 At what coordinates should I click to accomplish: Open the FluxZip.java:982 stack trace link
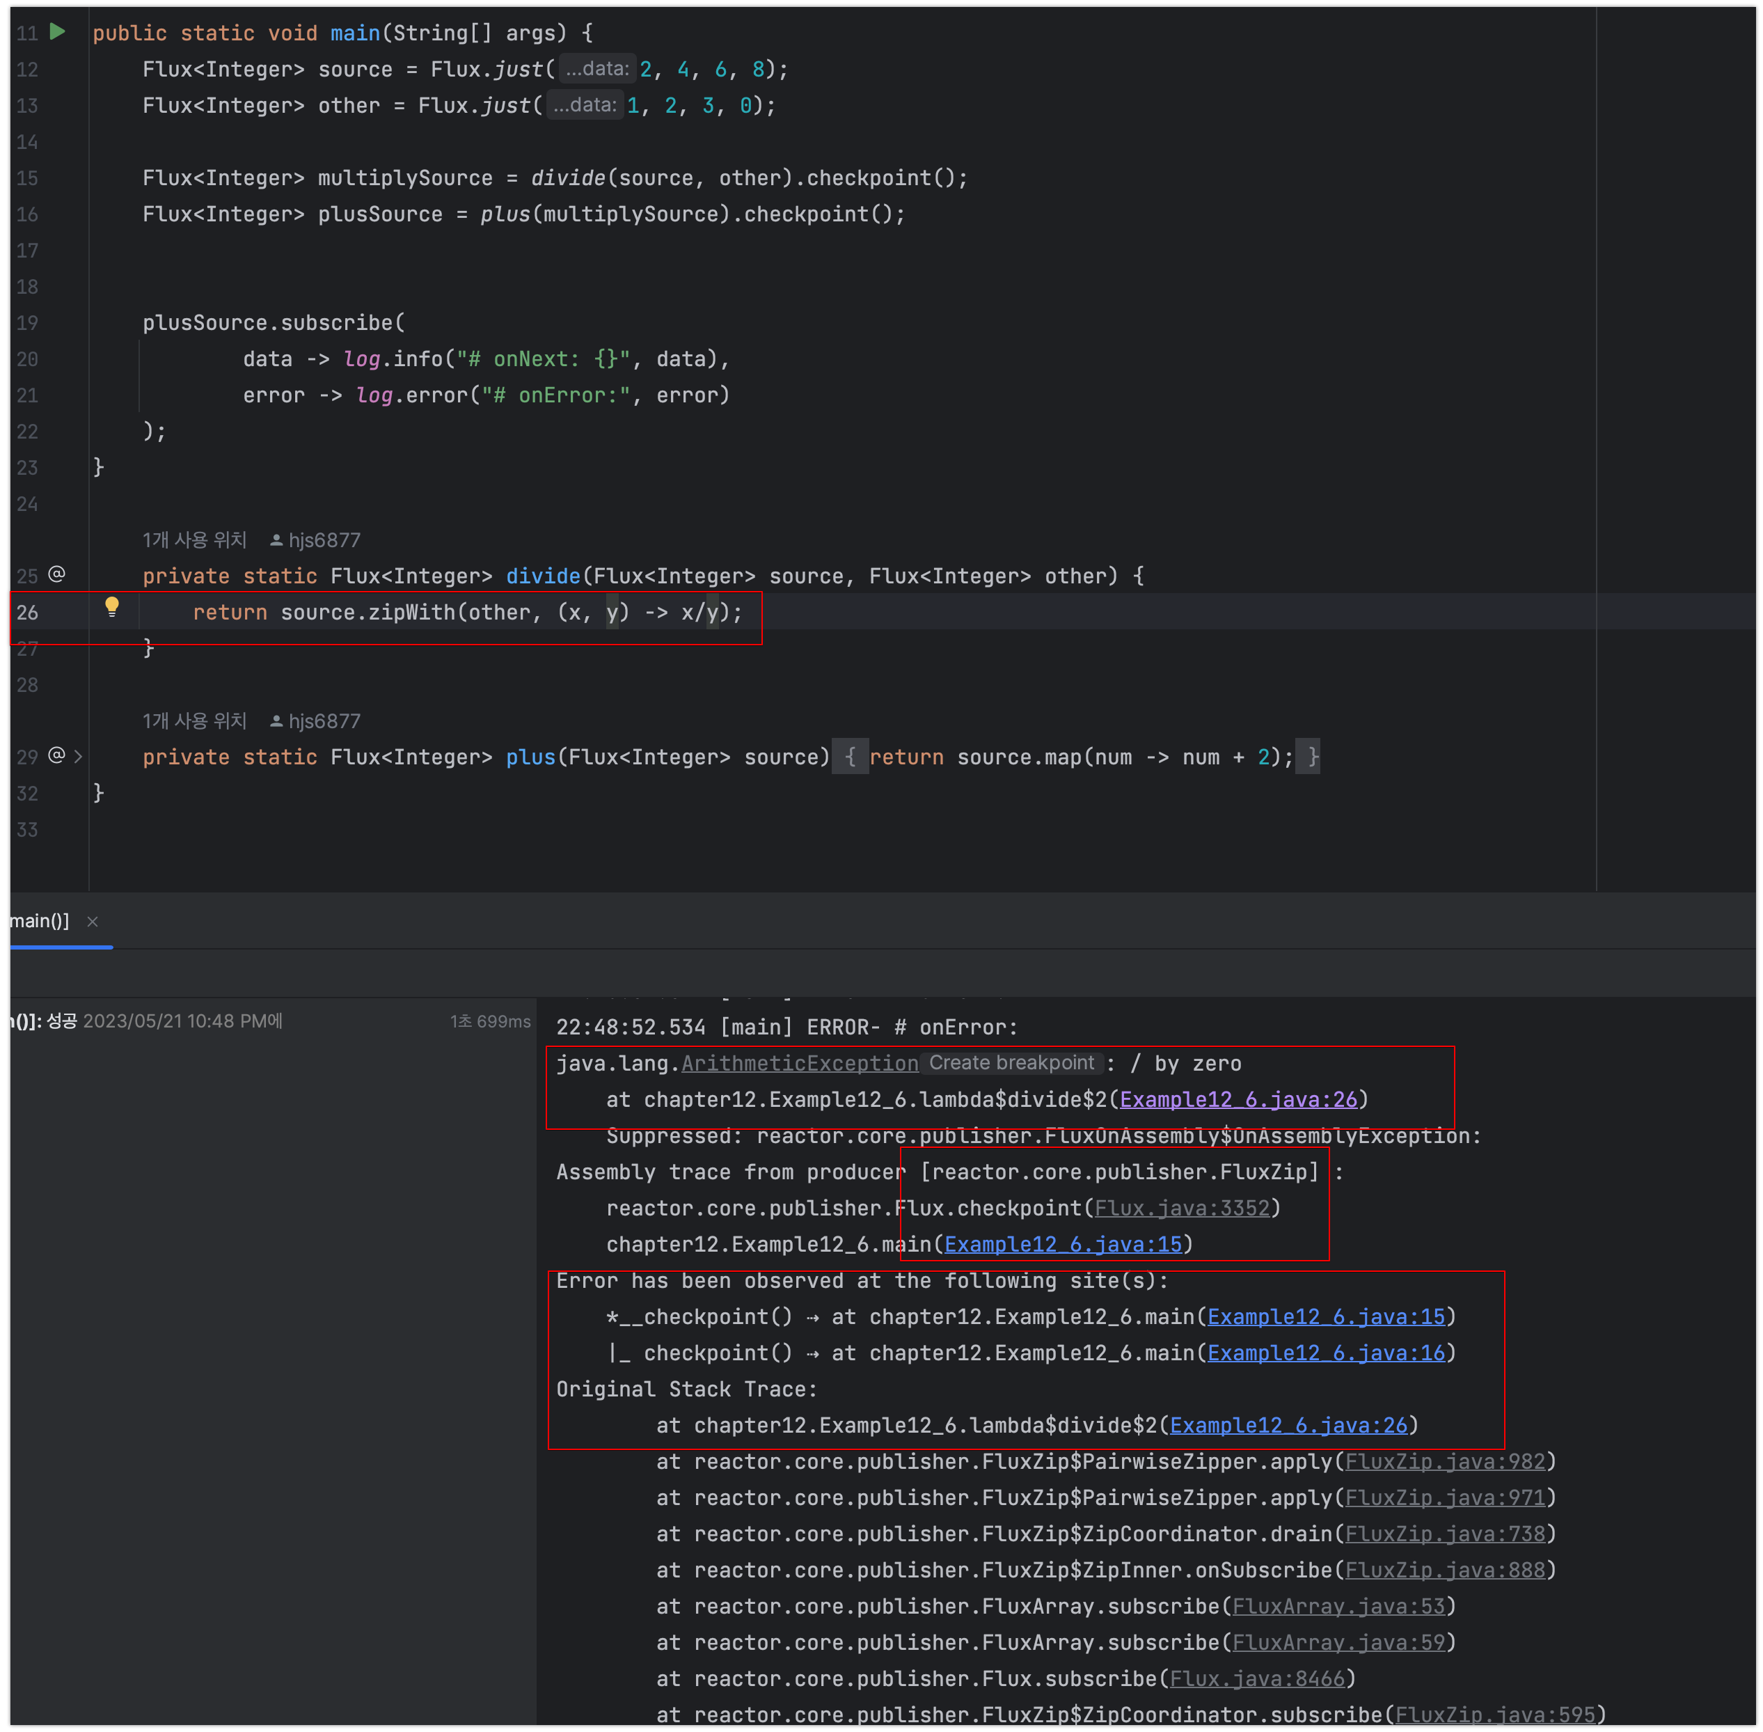(x=1445, y=1462)
